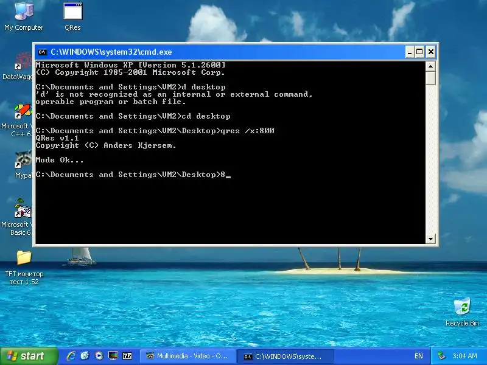Click the system tray network icon
The width and height of the screenshot is (487, 365).
coord(441,356)
